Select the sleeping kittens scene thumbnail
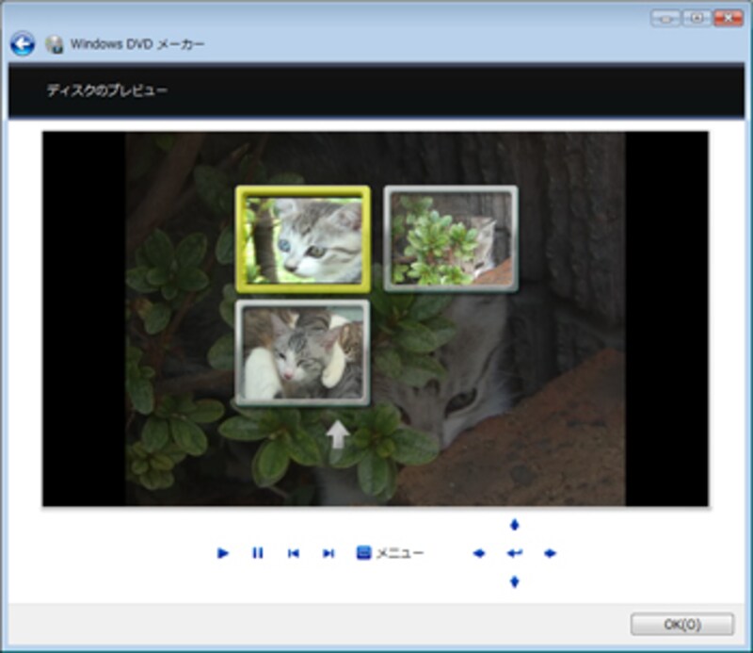Viewport: 753px width, 653px height. [x=302, y=352]
